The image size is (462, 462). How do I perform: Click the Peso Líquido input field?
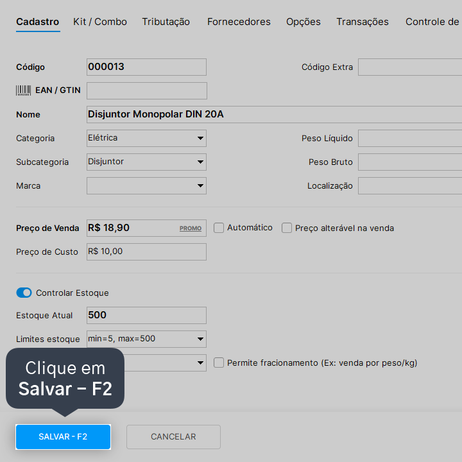(x=410, y=138)
